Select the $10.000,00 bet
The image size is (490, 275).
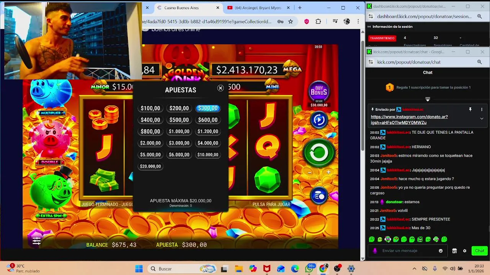coord(208,155)
